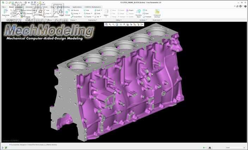The height and width of the screenshot is (150, 248).
Task: Select the Freestyle tool
Action: [147, 17]
